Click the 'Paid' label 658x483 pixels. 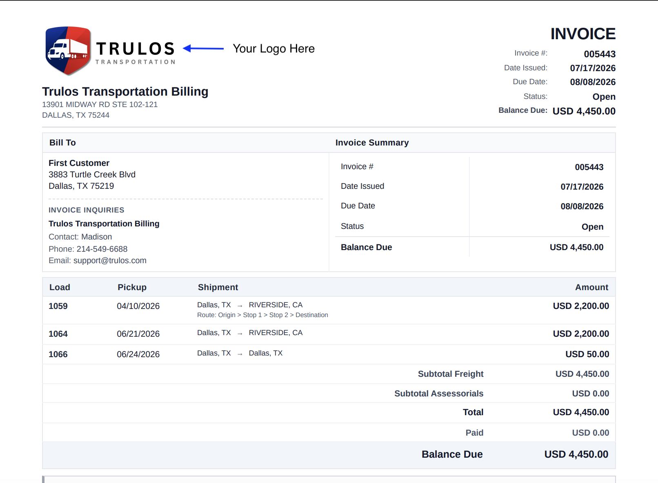click(x=474, y=433)
